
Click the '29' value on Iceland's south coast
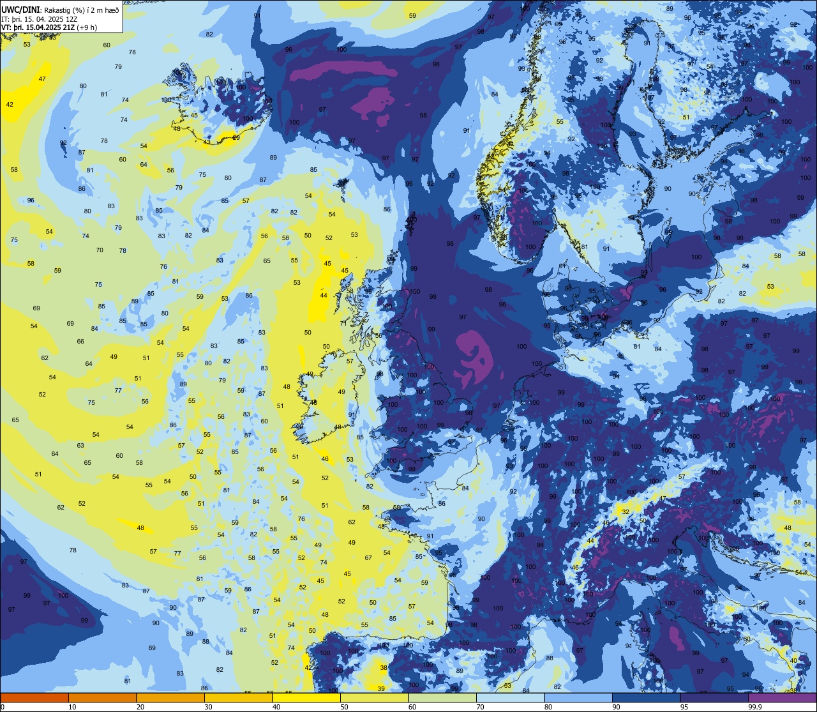point(236,137)
